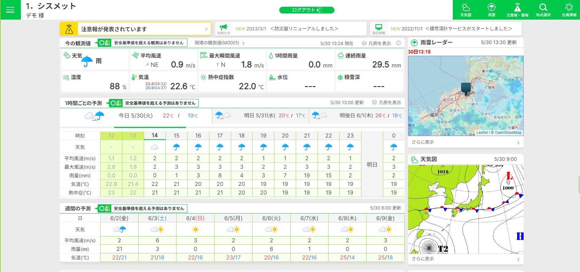The width and height of the screenshot is (580, 272).
Task: Open the 注意報・警報 warnings icon
Action: [517, 10]
